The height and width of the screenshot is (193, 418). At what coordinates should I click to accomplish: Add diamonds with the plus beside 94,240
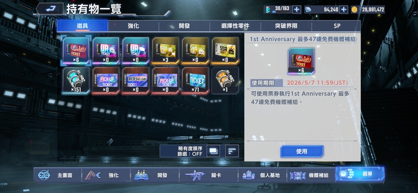[344, 9]
